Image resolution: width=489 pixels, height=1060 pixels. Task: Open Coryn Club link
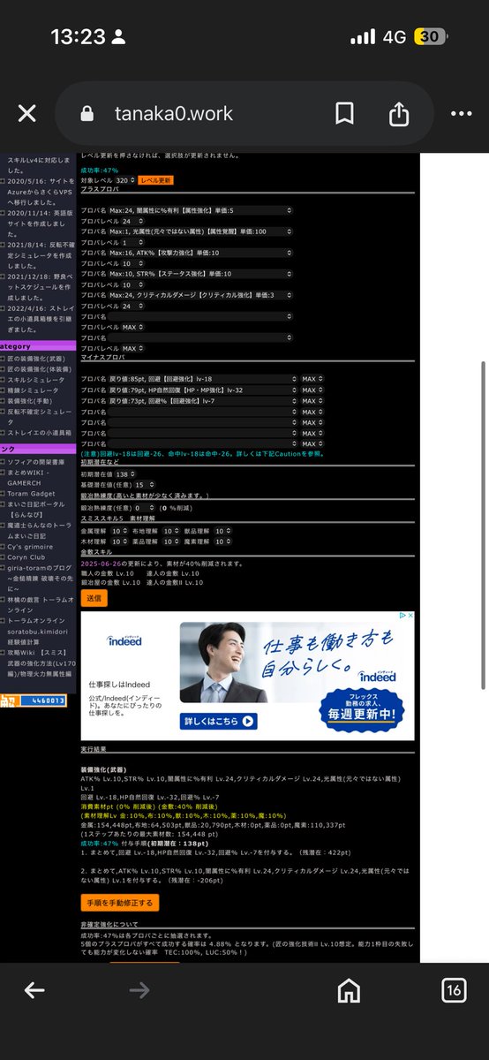click(x=26, y=556)
